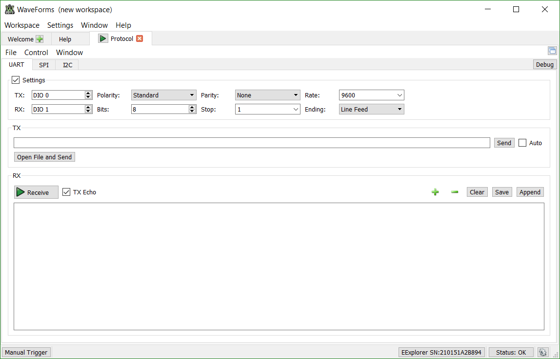Switch to the Welcome tab

click(x=20, y=39)
